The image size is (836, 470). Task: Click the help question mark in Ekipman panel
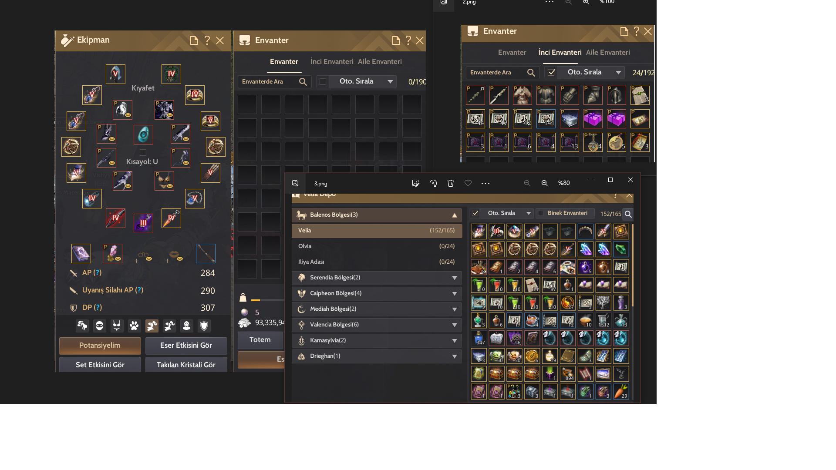[x=207, y=40]
